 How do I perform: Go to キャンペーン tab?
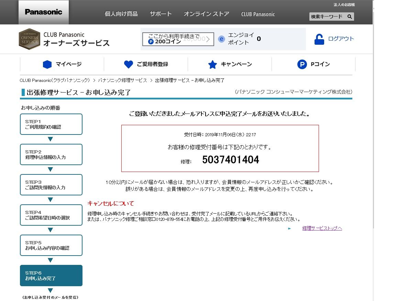coord(230,64)
